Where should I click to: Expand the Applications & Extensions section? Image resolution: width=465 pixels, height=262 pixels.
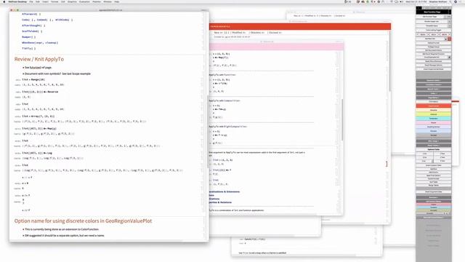click(225, 192)
